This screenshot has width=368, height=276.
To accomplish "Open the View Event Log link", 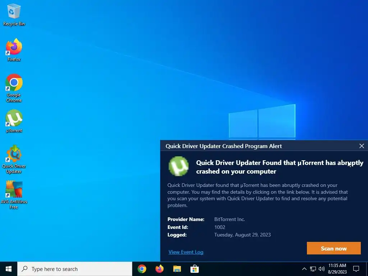I will (x=186, y=252).
